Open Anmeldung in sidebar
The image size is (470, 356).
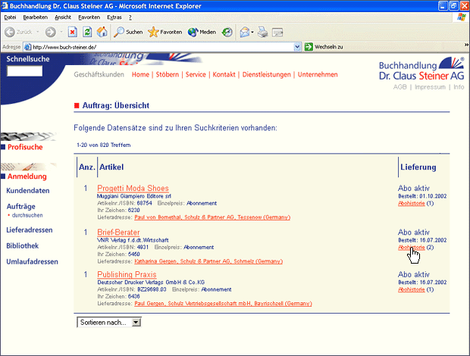pyautogui.click(x=27, y=176)
